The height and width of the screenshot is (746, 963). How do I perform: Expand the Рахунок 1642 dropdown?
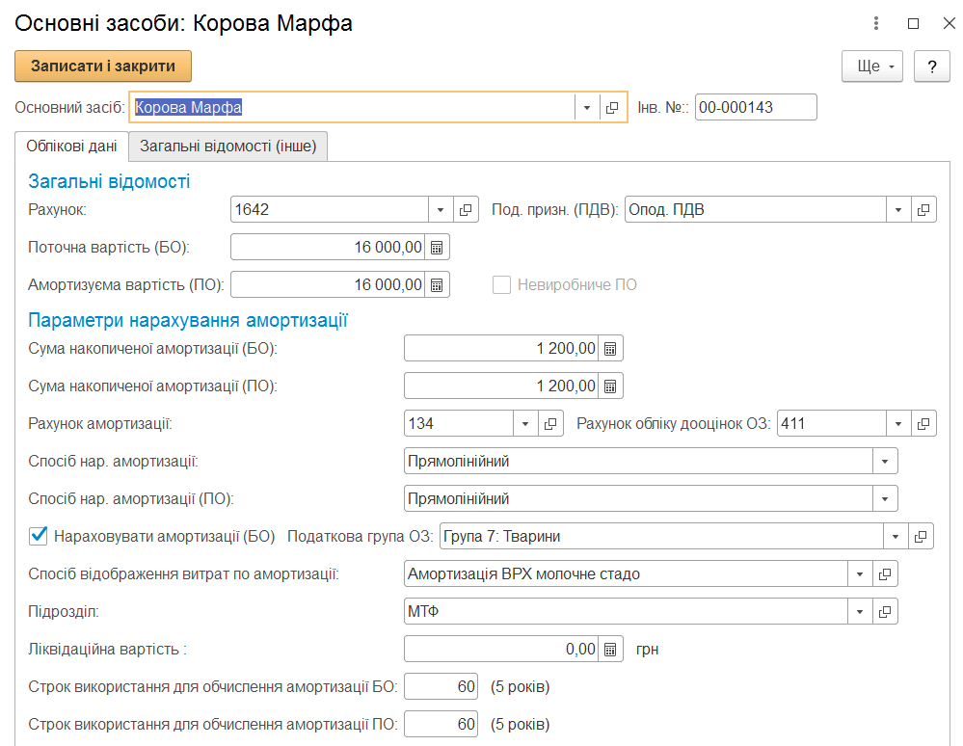441,210
